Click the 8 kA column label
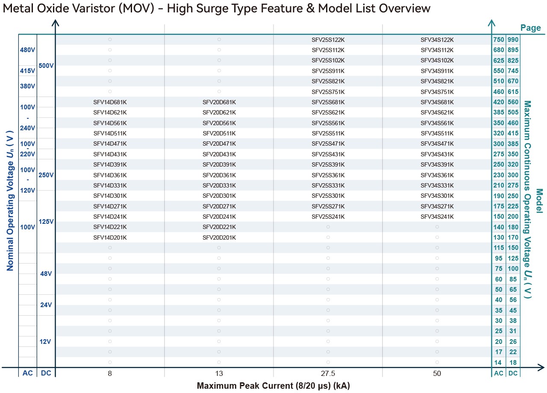547x393 pixels. pos(110,373)
